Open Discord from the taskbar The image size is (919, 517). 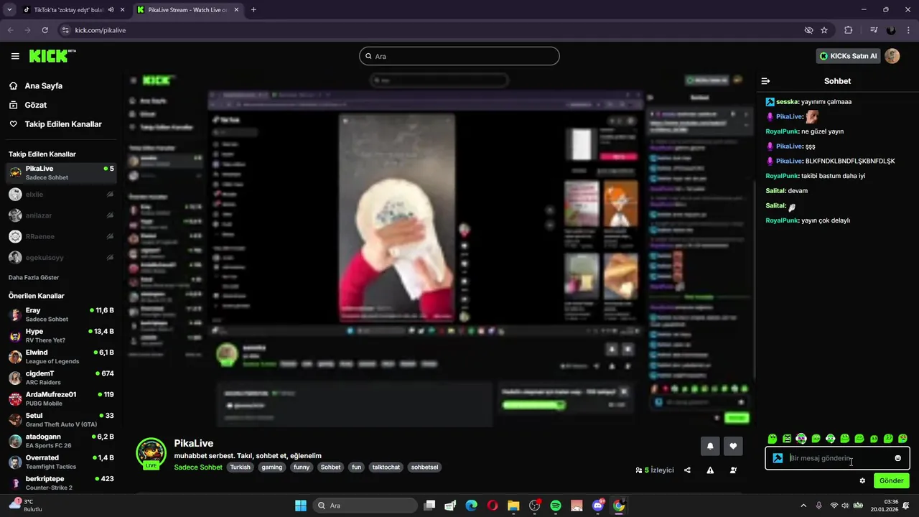tap(598, 506)
